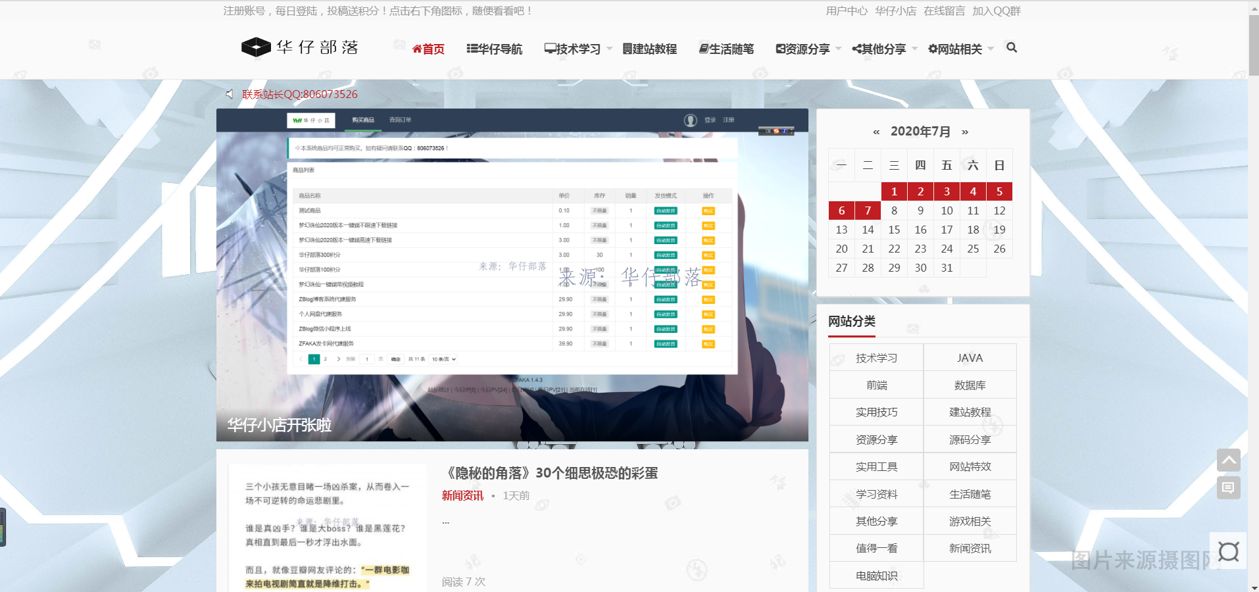The height and width of the screenshot is (592, 1259).
Task: Click the 新闻资讯 tag under the article title
Action: pos(462,495)
